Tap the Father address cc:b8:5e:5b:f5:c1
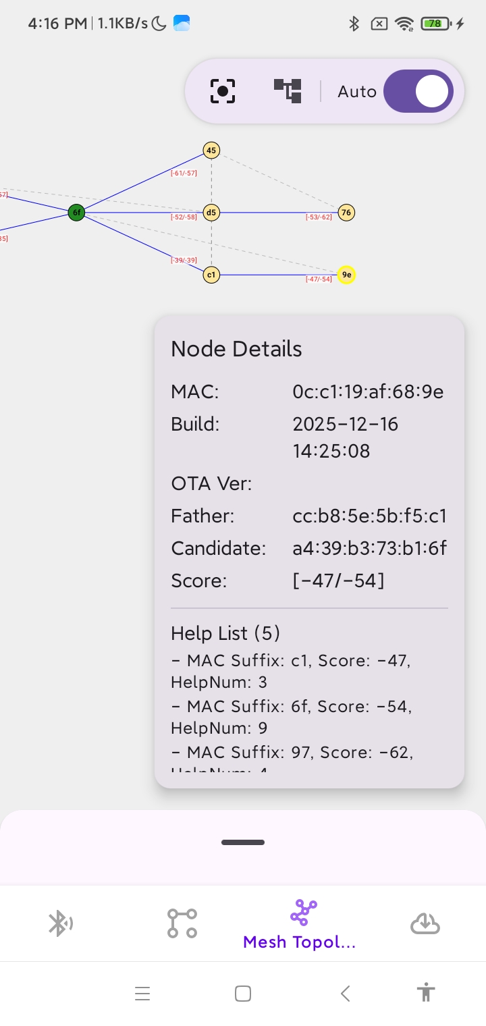This screenshot has height=1026, width=486. pyautogui.click(x=369, y=516)
